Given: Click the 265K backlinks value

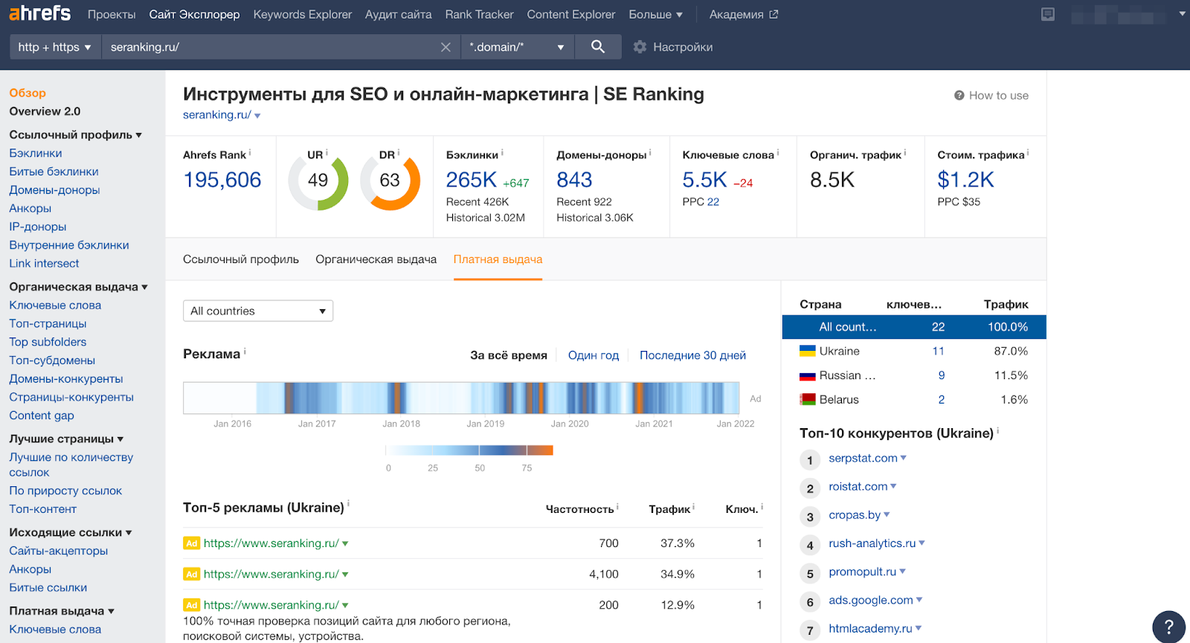Looking at the screenshot, I should pos(471,180).
